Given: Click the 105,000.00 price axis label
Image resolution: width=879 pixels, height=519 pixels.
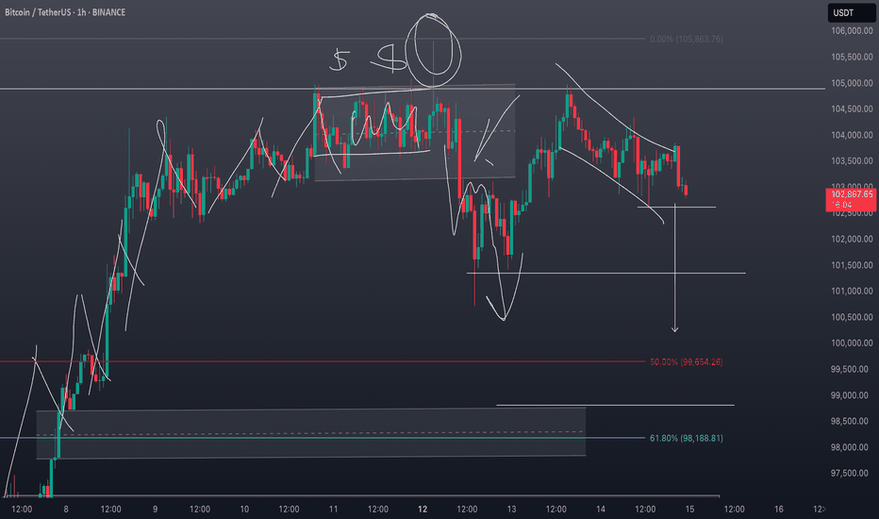Looking at the screenshot, I should 852,83.
